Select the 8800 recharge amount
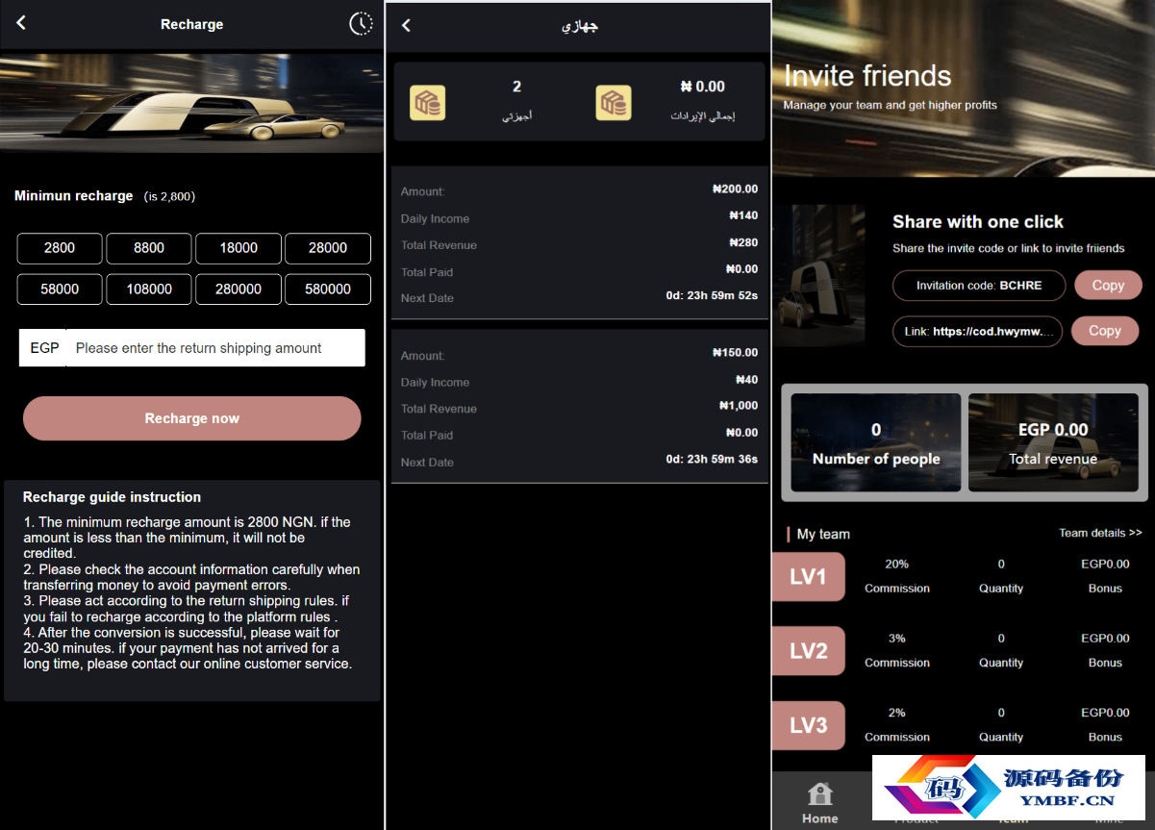 149,248
